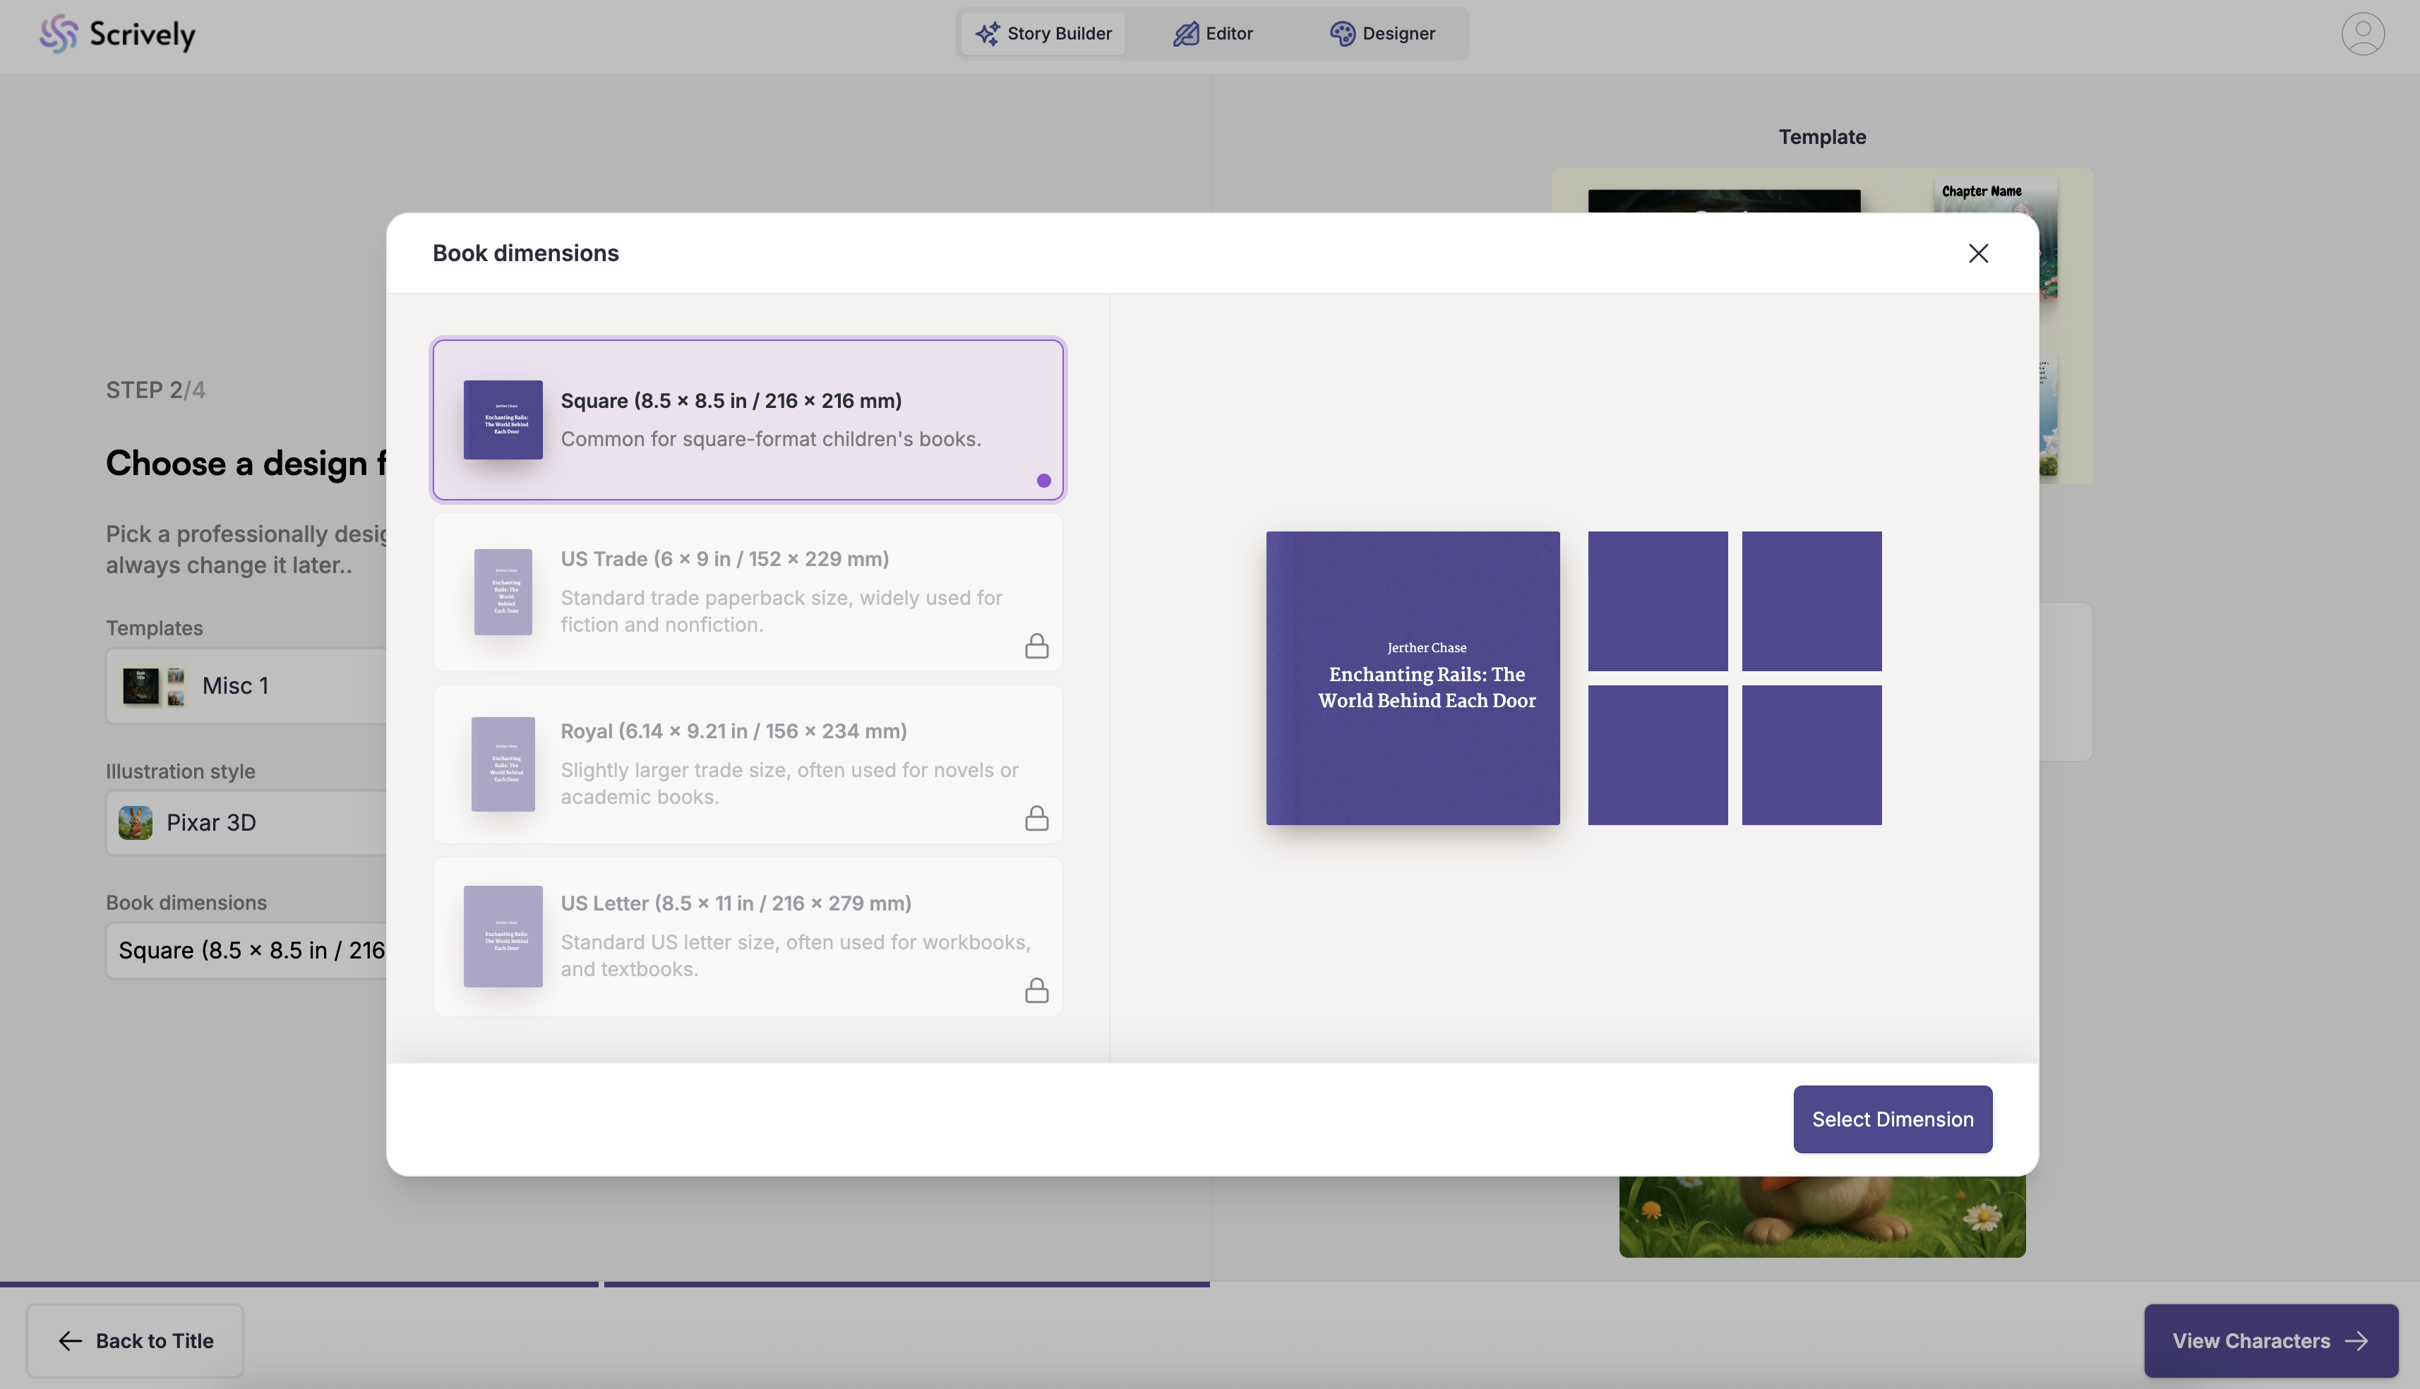The height and width of the screenshot is (1389, 2420).
Task: Click the purple book cover preview
Action: 1412,678
